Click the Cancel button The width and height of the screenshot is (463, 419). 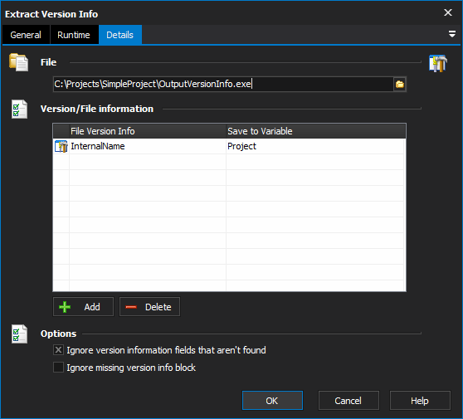[x=348, y=401]
